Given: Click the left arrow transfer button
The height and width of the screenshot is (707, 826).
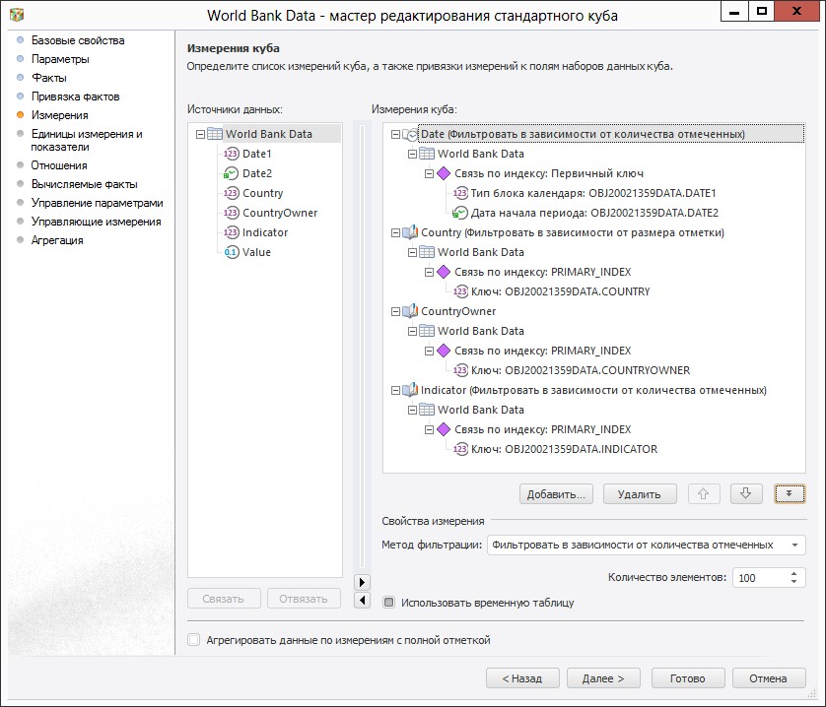Looking at the screenshot, I should tap(362, 600).
